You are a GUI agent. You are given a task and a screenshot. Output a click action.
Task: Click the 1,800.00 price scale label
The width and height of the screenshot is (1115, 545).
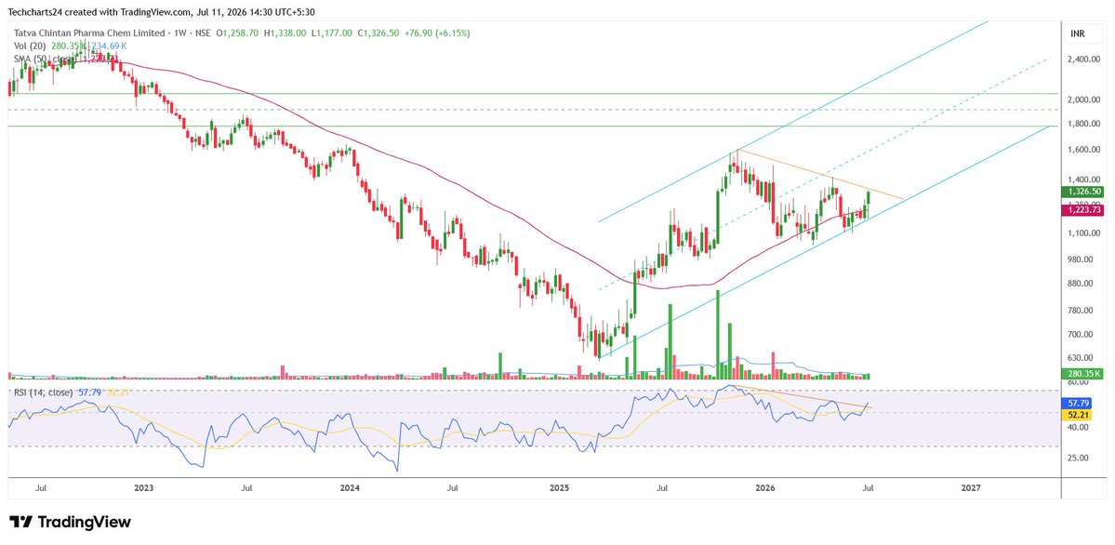tap(1082, 124)
